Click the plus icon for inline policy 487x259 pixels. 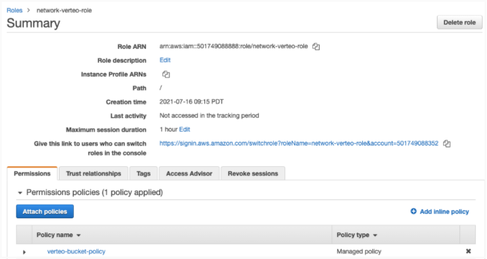pyautogui.click(x=414, y=212)
